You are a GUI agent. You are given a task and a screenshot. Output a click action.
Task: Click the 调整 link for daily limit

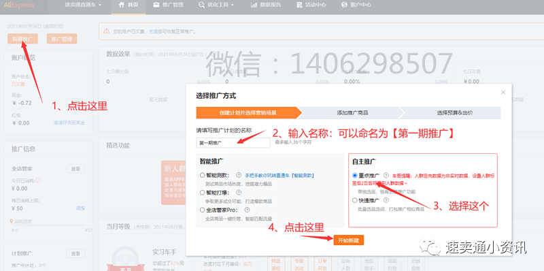pyautogui.click(x=80, y=208)
